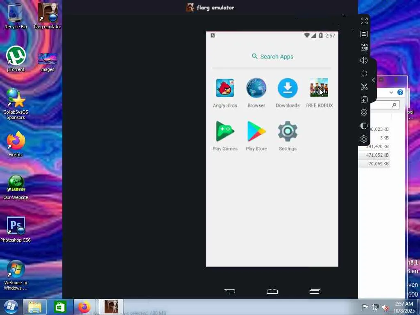Open the Store icon on taskbar
The width and height of the screenshot is (420, 315).
pyautogui.click(x=60, y=307)
